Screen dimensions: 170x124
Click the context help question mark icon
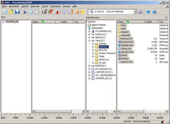coord(154,12)
